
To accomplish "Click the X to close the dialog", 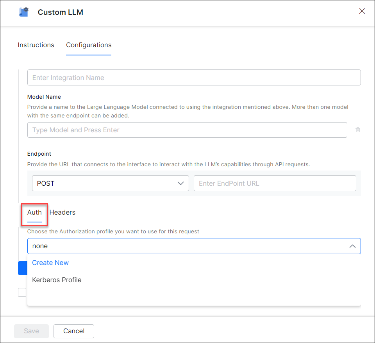I will [x=362, y=11].
